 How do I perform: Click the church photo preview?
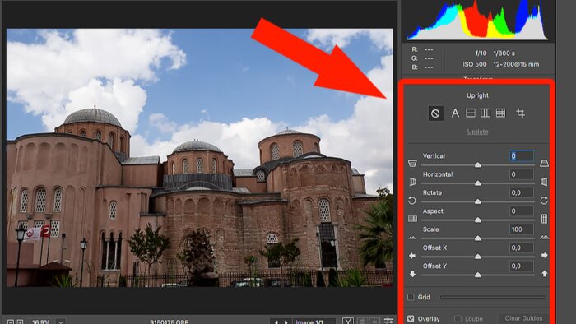pos(199,158)
